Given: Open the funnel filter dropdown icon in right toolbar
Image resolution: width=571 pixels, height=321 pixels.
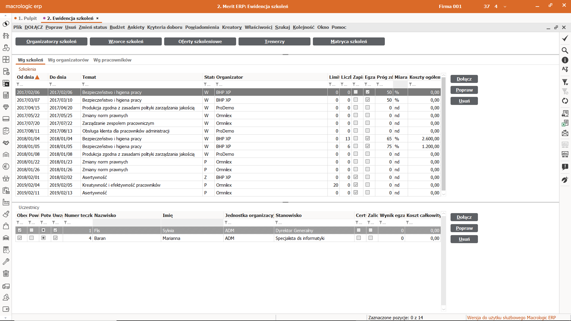Looking at the screenshot, I should (565, 82).
